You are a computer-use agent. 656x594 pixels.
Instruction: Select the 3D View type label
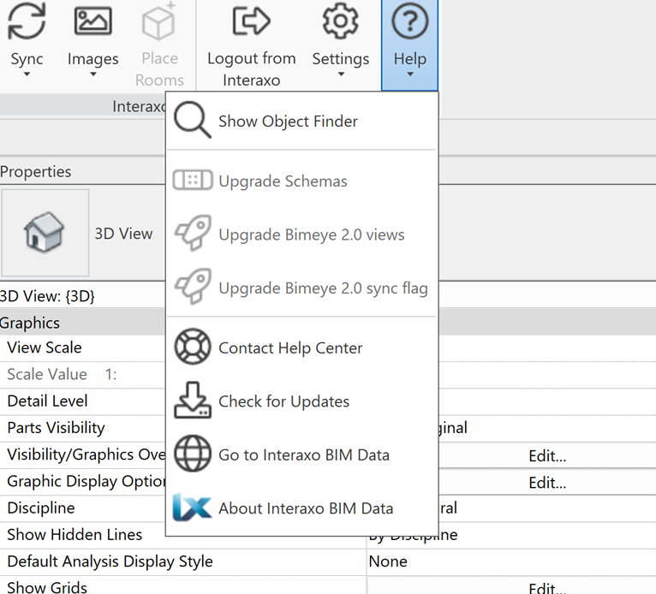[123, 234]
